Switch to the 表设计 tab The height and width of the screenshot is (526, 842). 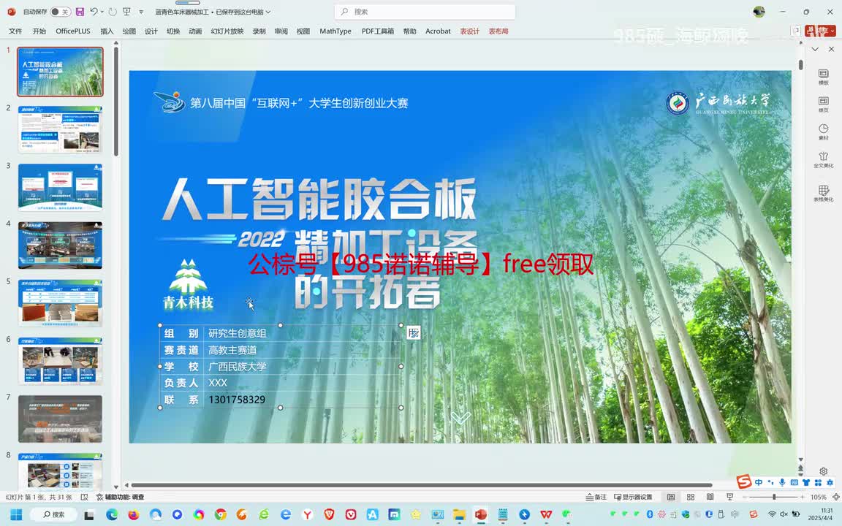pyautogui.click(x=469, y=31)
